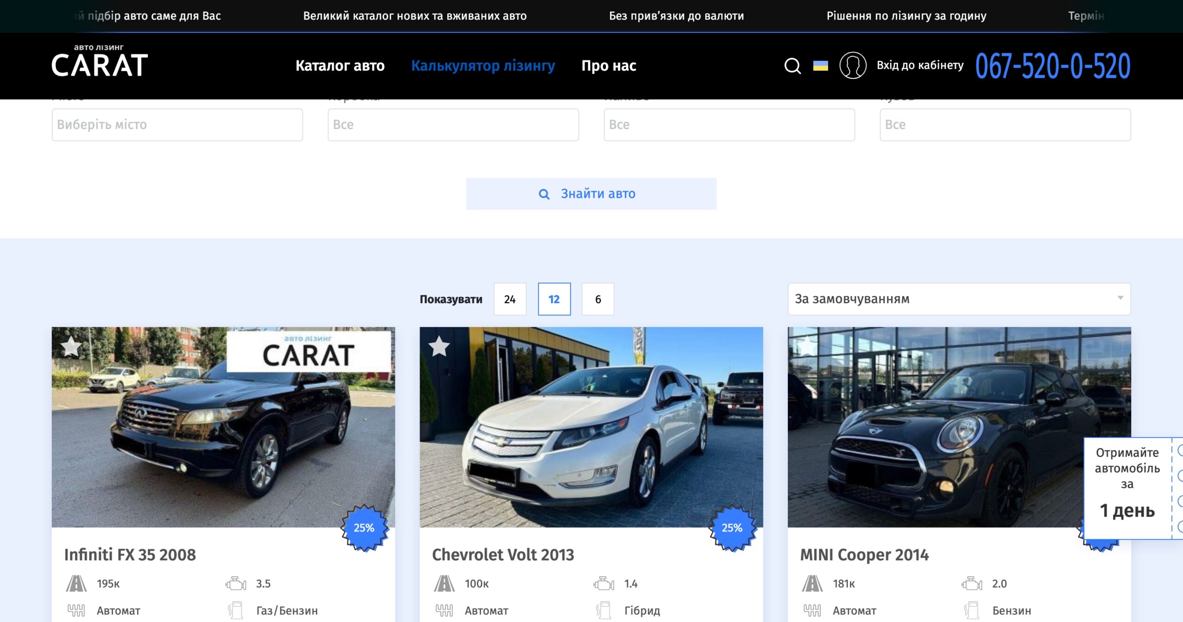Click gearbox icon on Infiniti card
The height and width of the screenshot is (622, 1183).
pyautogui.click(x=76, y=610)
